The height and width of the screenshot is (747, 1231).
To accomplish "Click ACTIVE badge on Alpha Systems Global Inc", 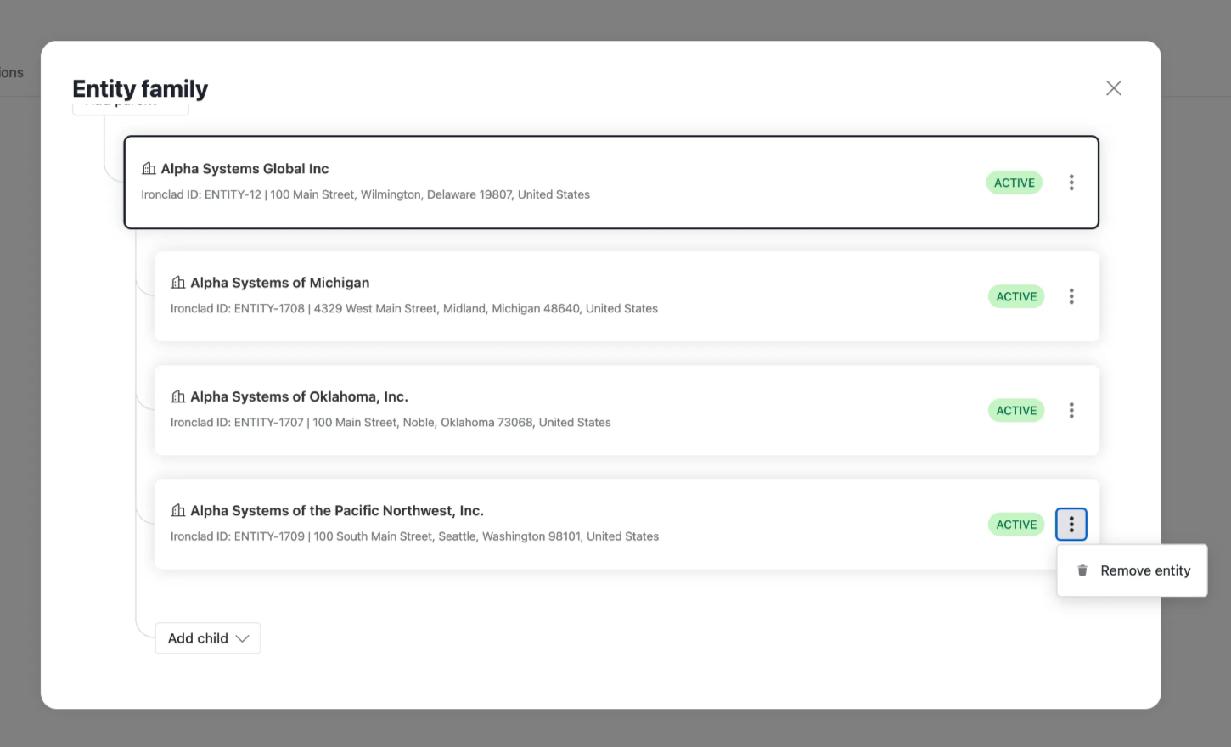I will tap(1014, 183).
